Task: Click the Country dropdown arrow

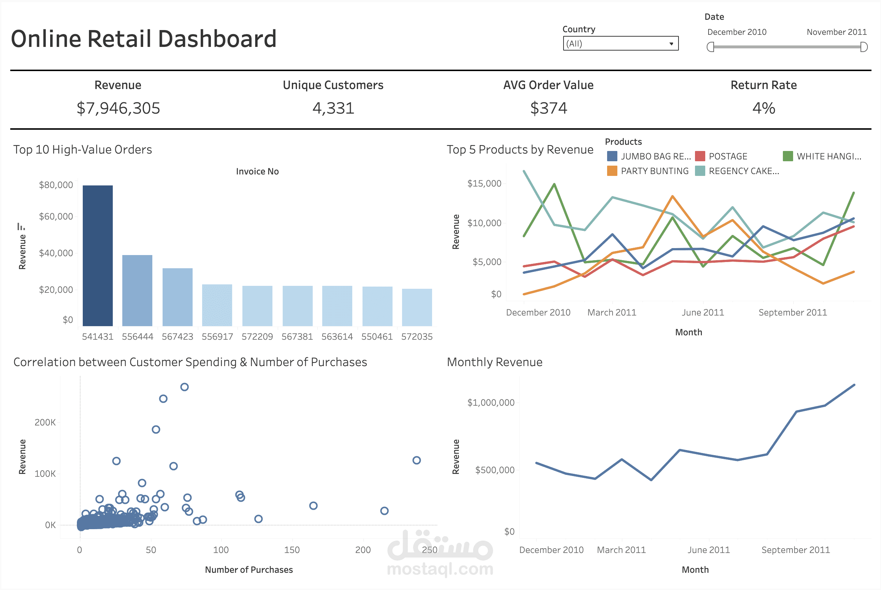Action: point(671,44)
